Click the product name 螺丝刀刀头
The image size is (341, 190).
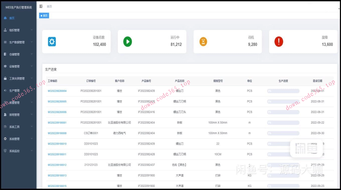click(180, 112)
